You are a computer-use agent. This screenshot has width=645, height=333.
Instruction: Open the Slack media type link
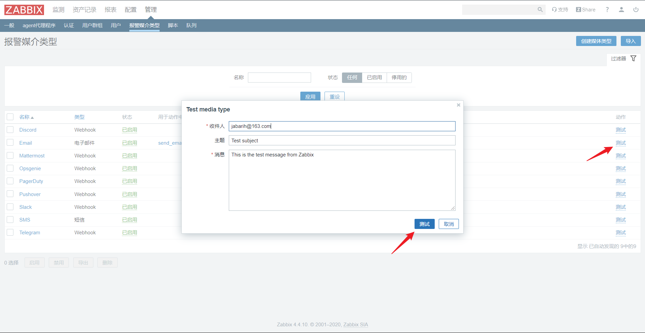point(26,207)
